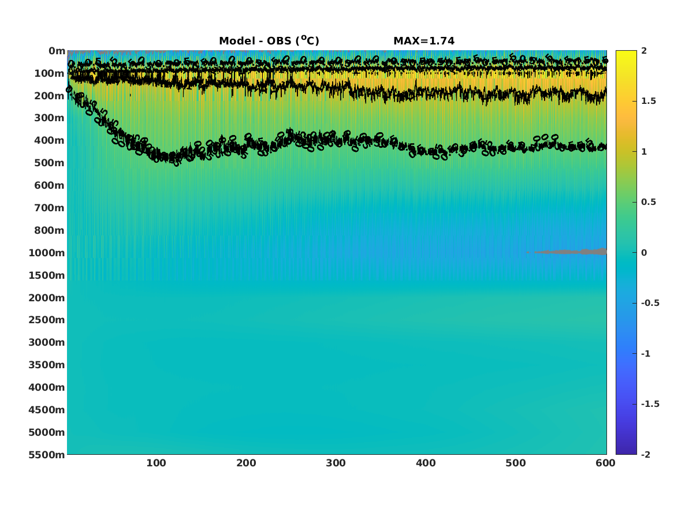
Task: Click the '4000m' depth axis label
Action: point(47,387)
